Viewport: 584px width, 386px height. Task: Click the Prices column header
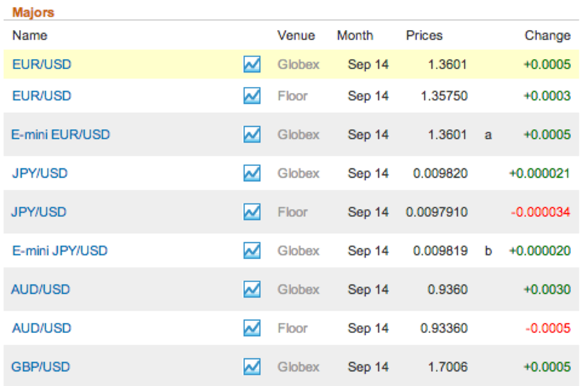[424, 35]
